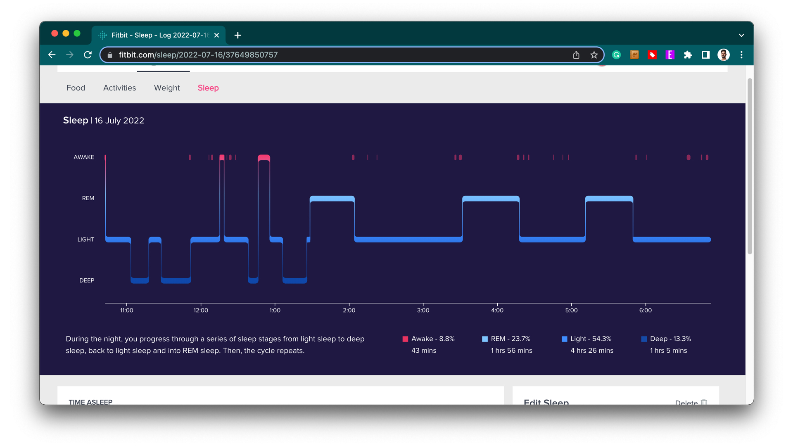Click the 3:00 time axis label
The height and width of the screenshot is (446, 793).
(x=423, y=310)
